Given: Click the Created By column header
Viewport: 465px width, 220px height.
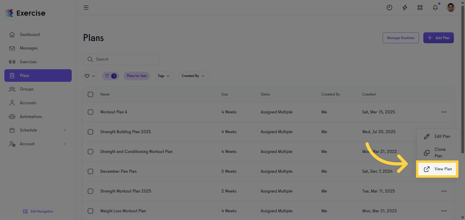Looking at the screenshot, I should [x=331, y=94].
